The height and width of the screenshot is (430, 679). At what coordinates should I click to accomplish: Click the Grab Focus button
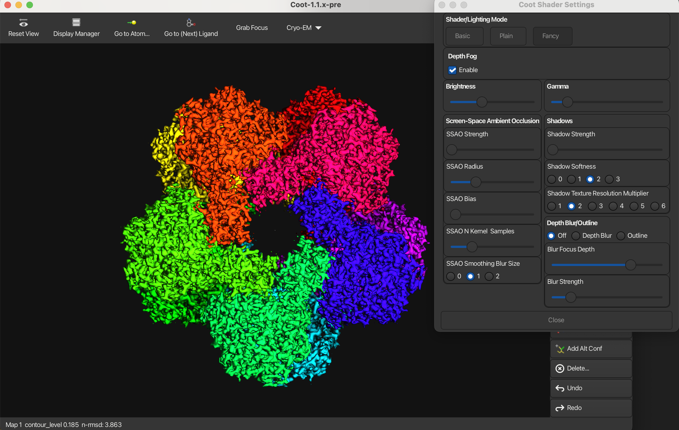(252, 28)
